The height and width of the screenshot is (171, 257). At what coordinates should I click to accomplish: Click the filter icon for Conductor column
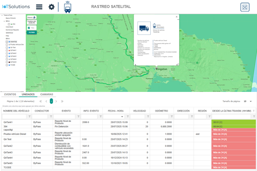point(52,116)
